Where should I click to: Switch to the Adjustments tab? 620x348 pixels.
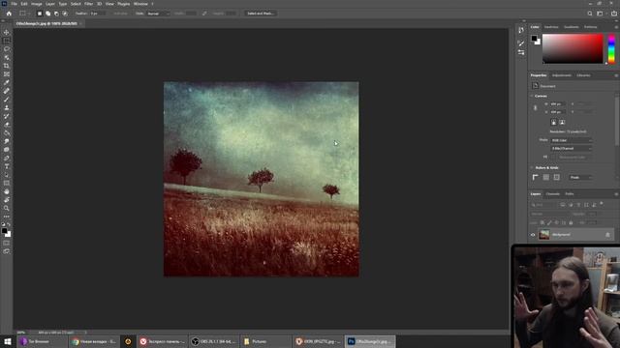[x=562, y=75]
